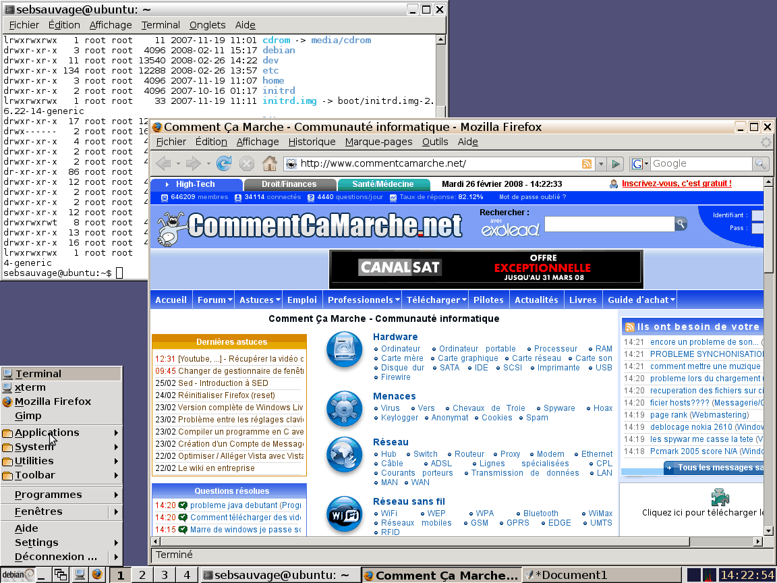Viewport: 777px width, 583px height.
Task: Click the underscore minimize-all icon on the taskbar
Action: coord(42,575)
